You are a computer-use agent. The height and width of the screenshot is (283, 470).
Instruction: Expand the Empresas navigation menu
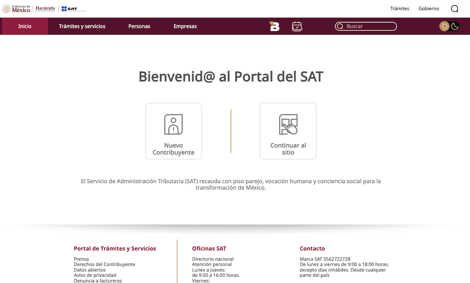(x=185, y=26)
